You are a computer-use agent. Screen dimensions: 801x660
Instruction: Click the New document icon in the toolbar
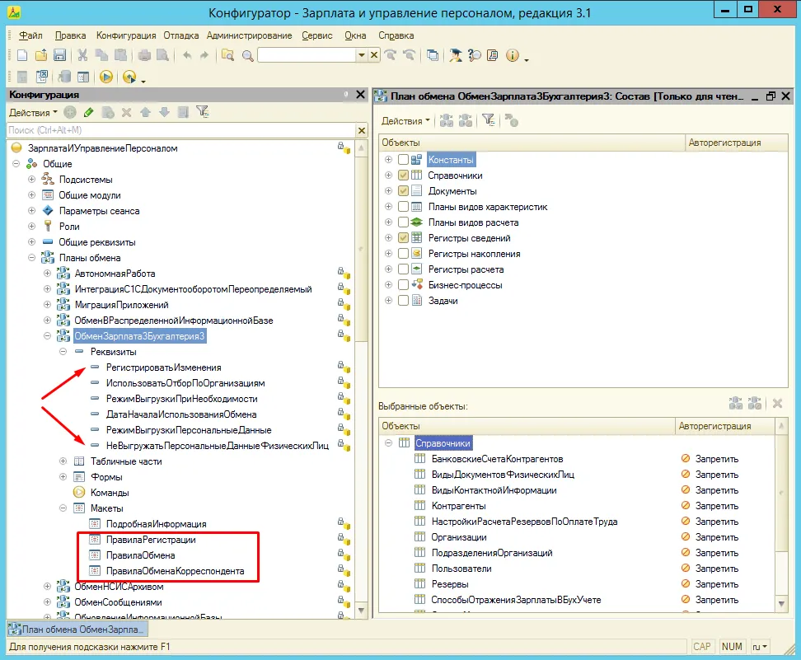[22, 55]
